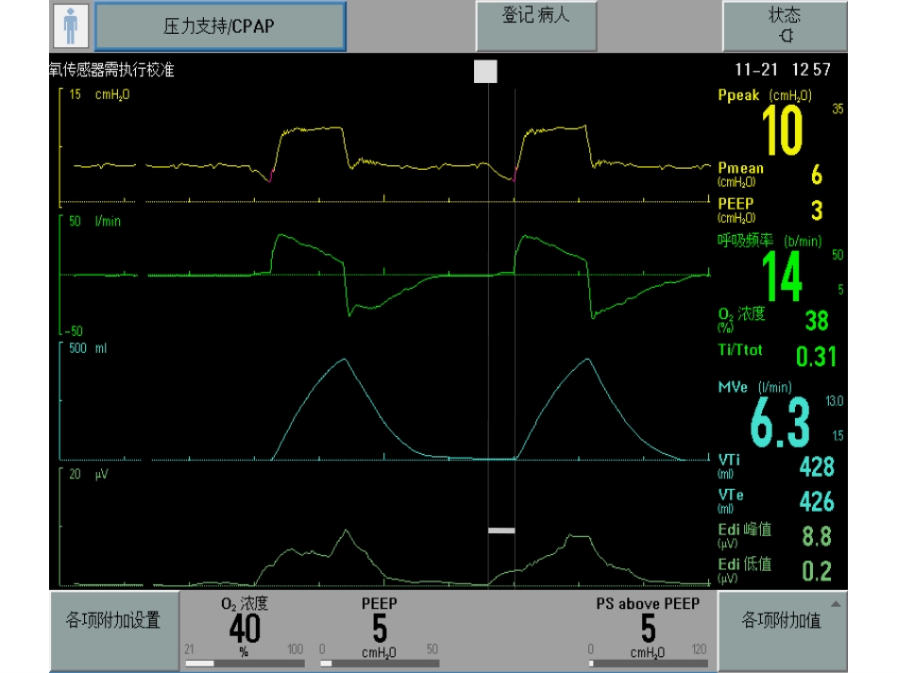Click the 11-21 12 57 date time display

pos(783,70)
